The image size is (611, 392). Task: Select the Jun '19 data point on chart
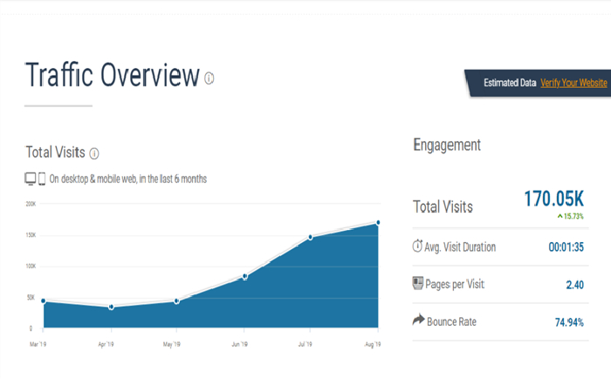pos(244,276)
